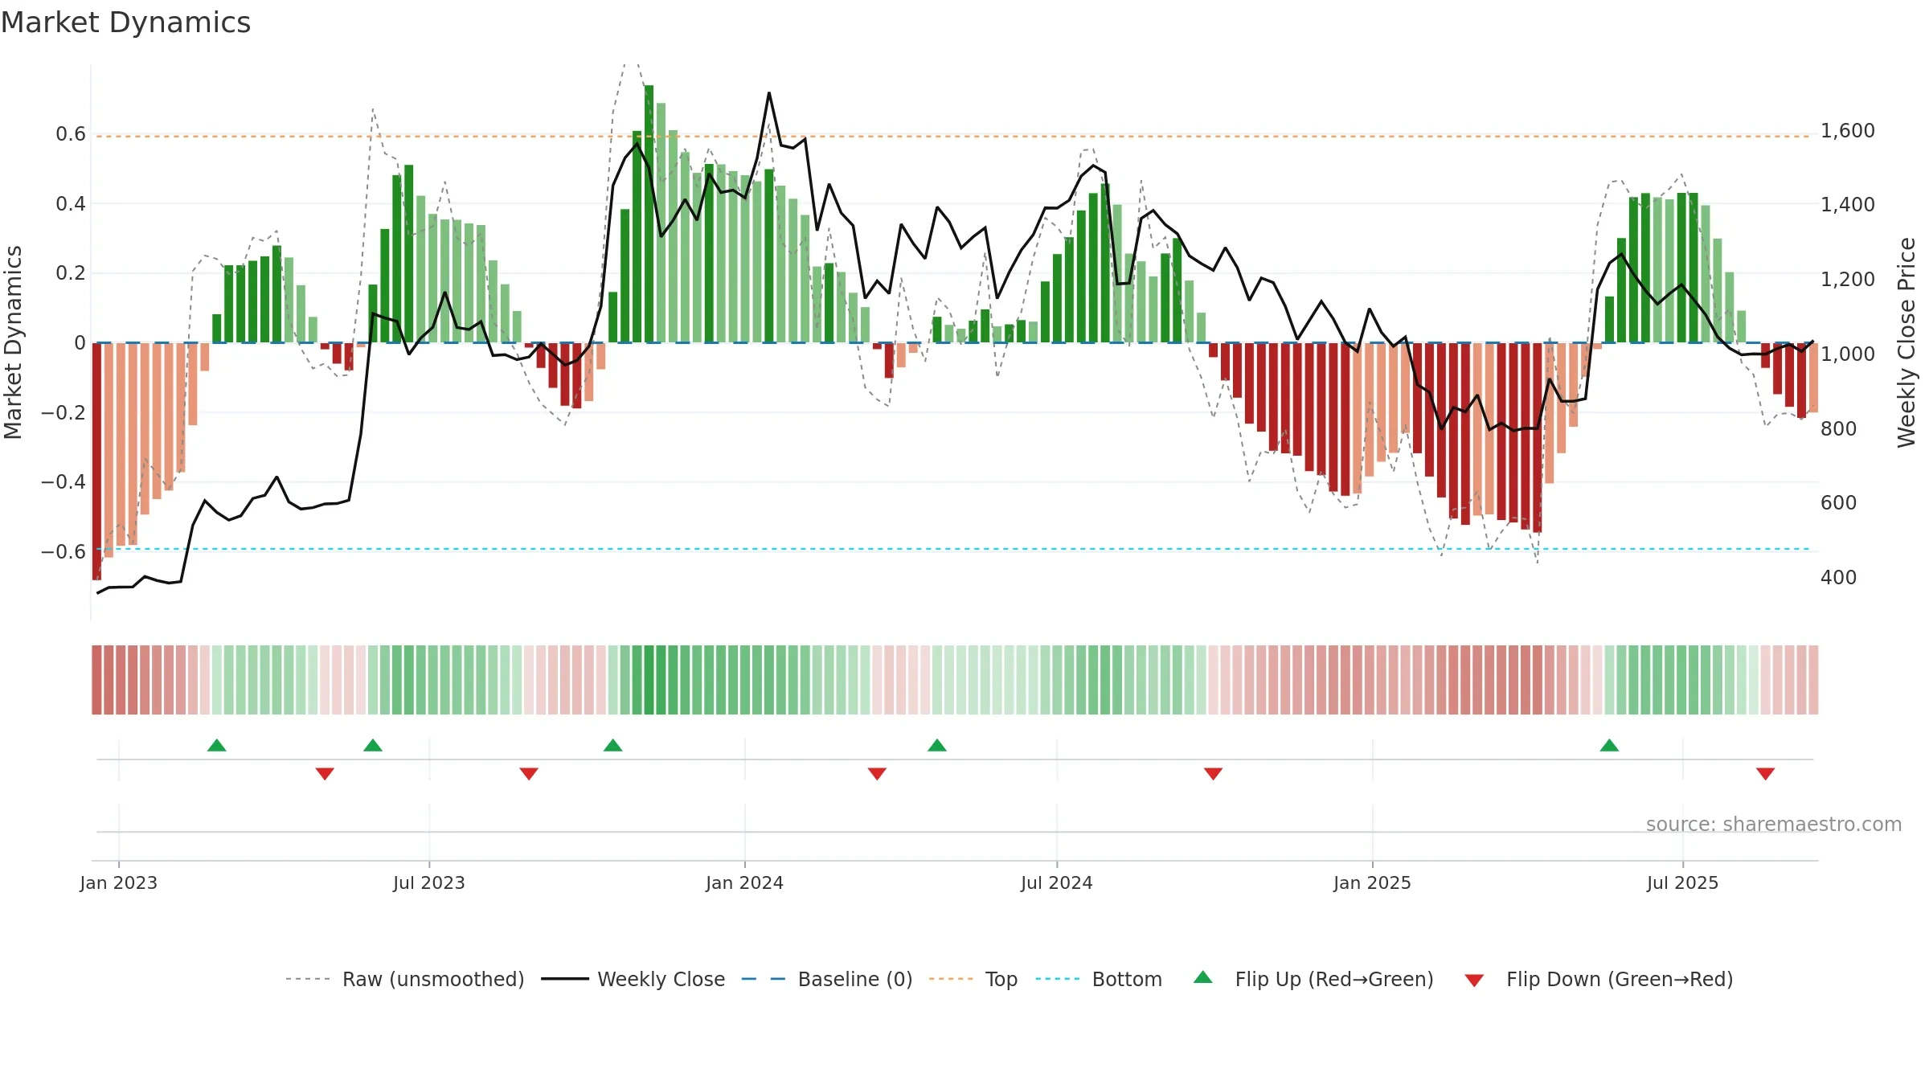Screen dimensions: 1929x1085
Task: Click the −0.2 tick on the left axis
Action: pos(63,412)
